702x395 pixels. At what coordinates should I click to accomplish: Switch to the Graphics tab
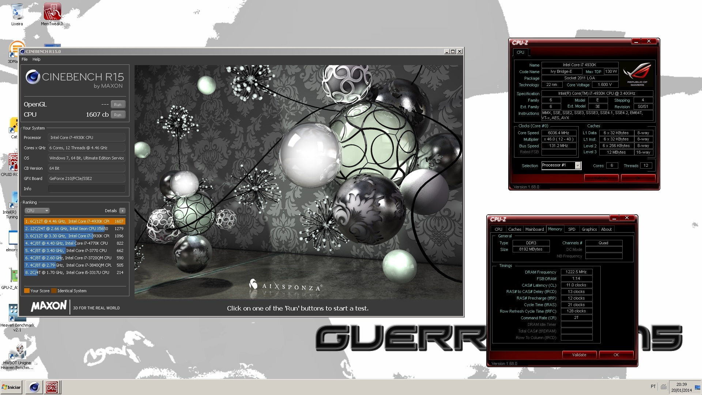pos(589,229)
